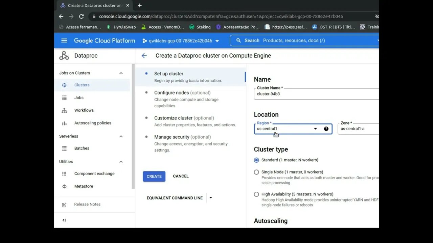Expand Equivalent Command Line dropdown arrow
This screenshot has height=243, width=433.
[x=211, y=198]
